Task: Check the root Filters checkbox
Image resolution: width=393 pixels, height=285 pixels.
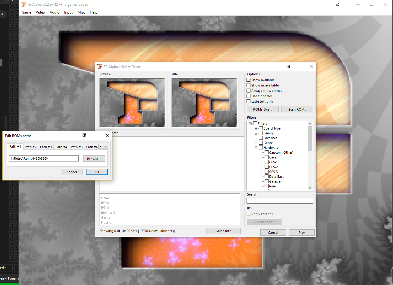Action: click(255, 124)
